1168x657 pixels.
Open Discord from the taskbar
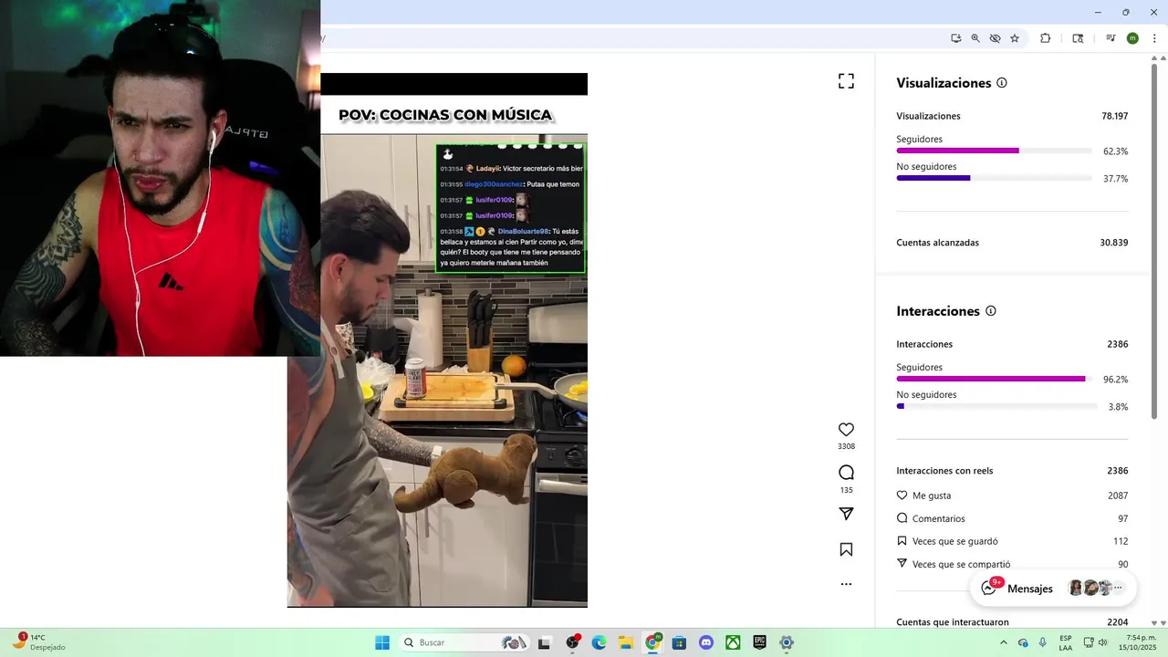point(705,642)
